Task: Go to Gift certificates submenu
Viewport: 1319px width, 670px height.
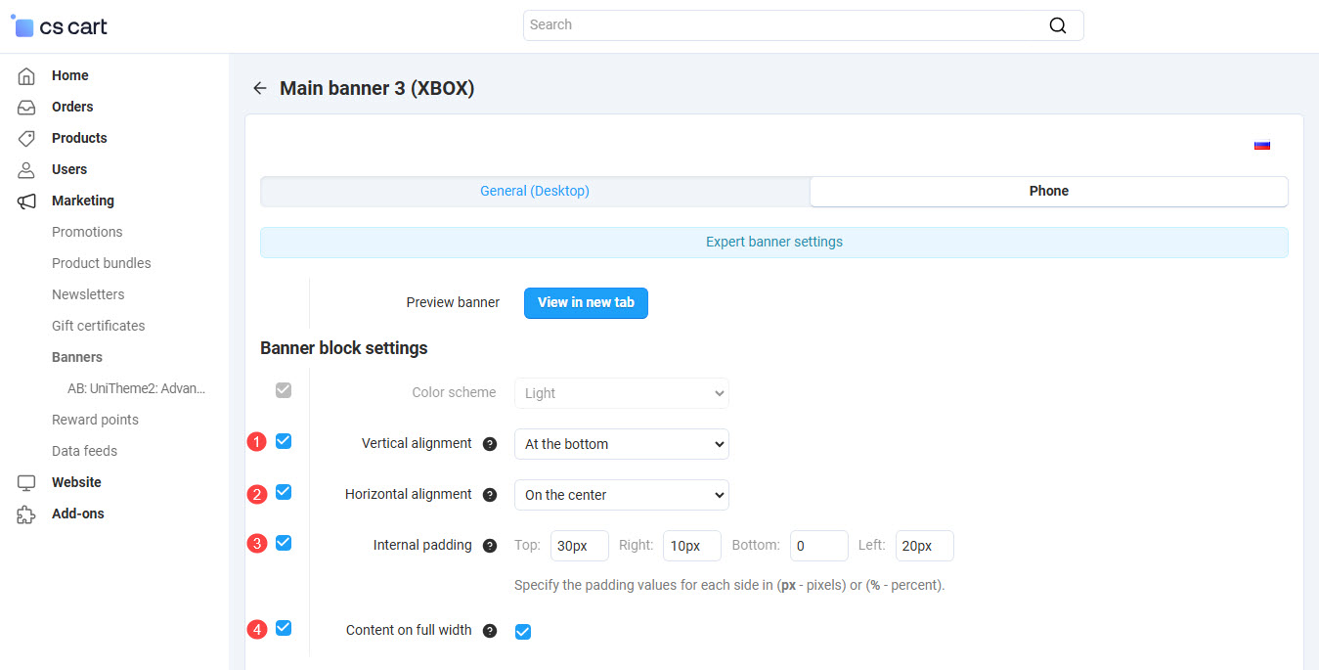Action: point(99,326)
